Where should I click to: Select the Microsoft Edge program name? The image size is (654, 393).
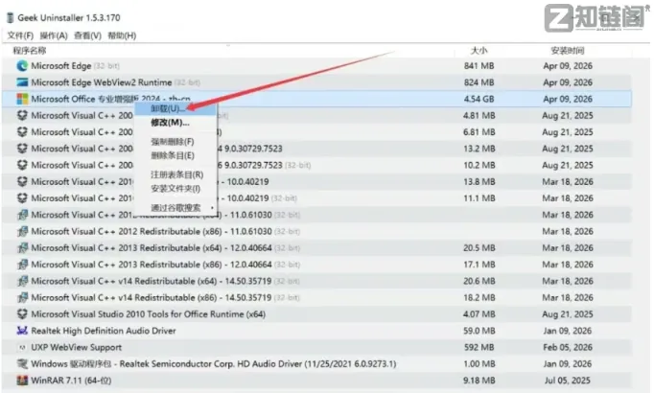click(x=61, y=66)
